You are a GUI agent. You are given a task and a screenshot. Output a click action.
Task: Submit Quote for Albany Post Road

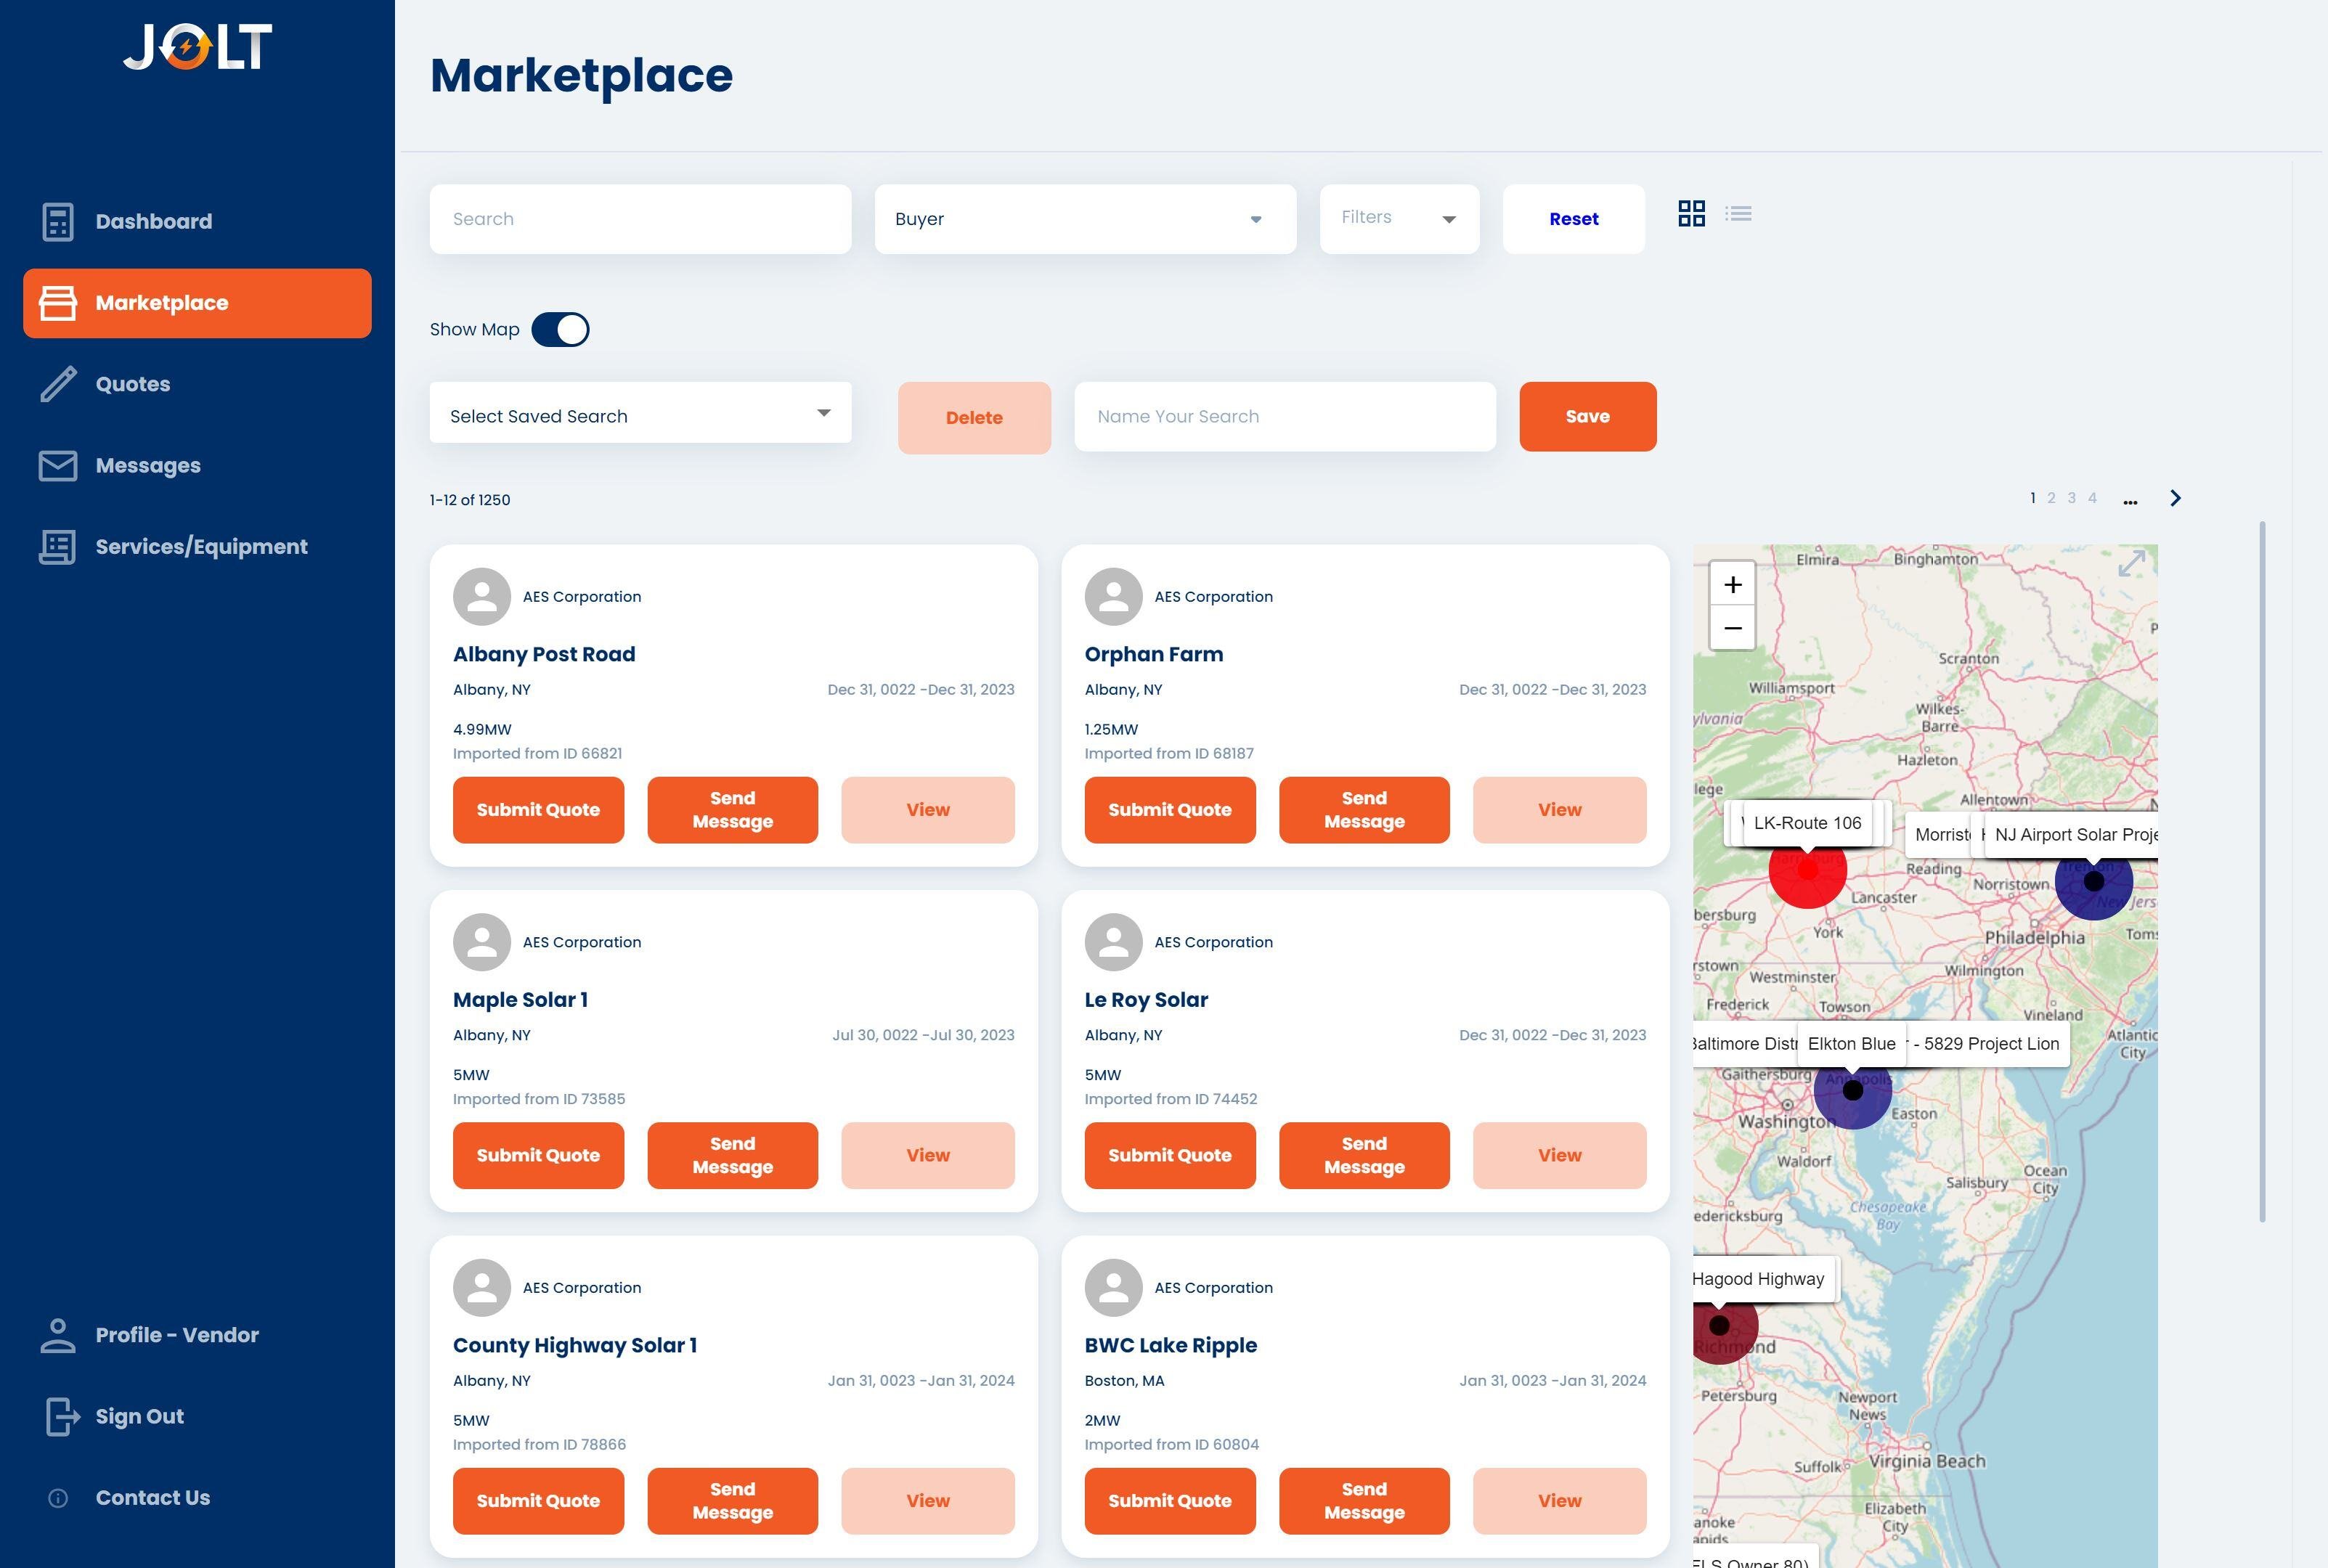point(538,810)
